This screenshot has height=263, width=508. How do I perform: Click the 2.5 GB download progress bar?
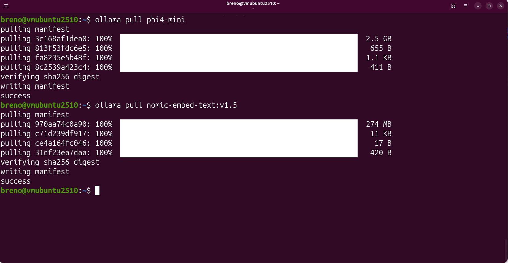[x=239, y=39]
